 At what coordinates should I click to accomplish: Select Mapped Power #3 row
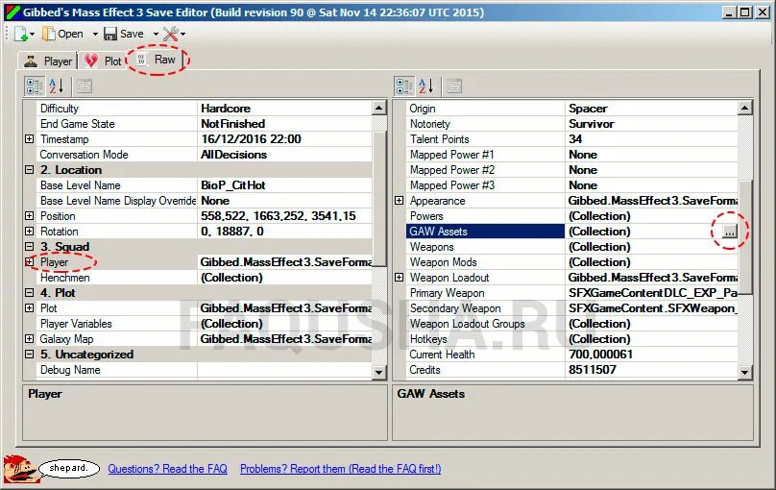tap(572, 185)
